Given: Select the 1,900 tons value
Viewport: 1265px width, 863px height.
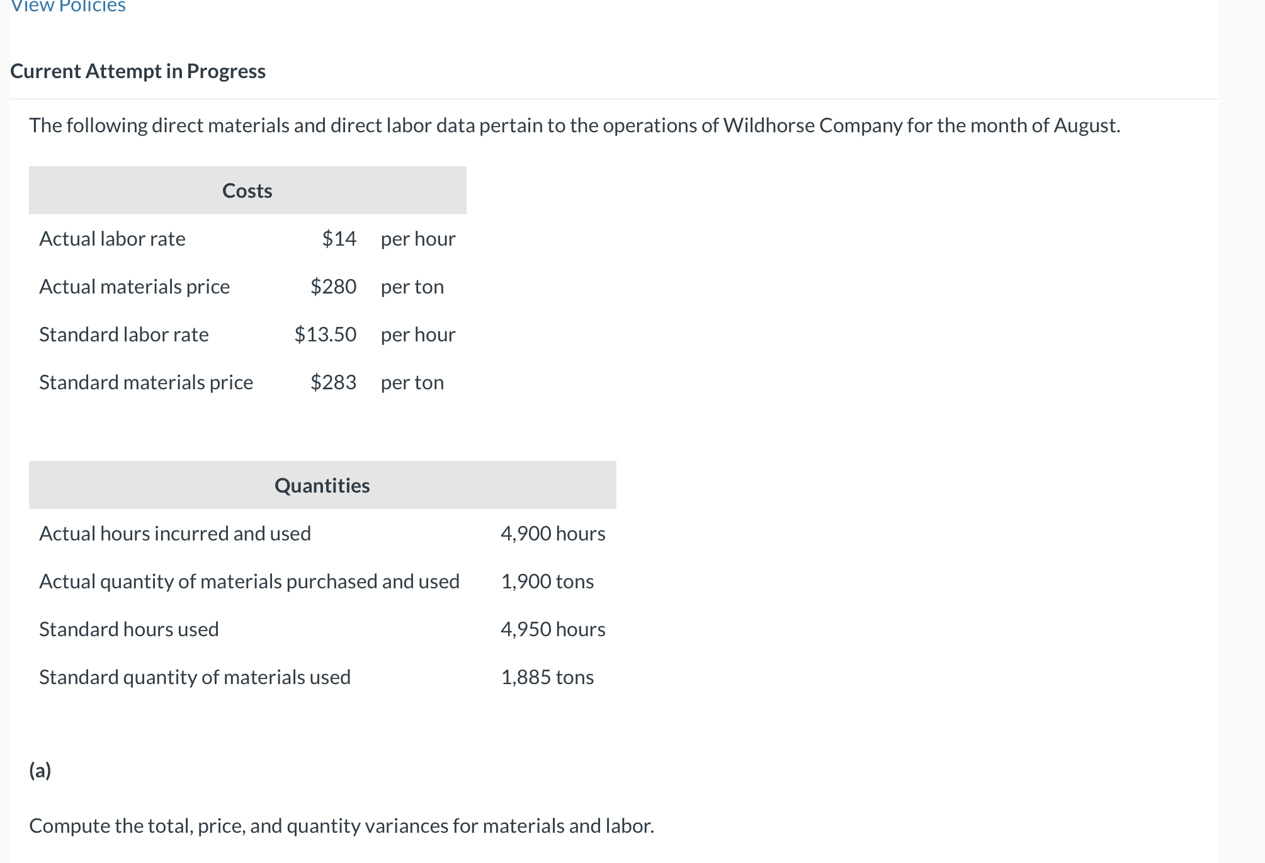Looking at the screenshot, I should click(x=546, y=581).
